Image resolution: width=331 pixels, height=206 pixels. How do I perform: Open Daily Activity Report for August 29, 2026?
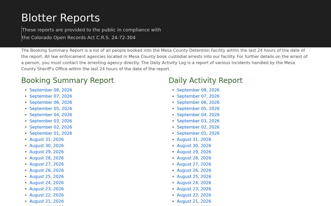194,152
